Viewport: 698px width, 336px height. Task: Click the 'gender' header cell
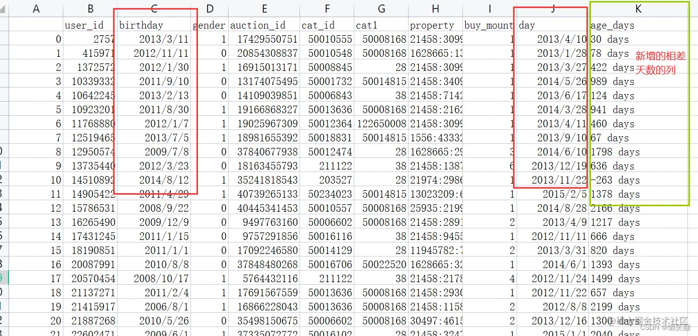click(x=210, y=25)
